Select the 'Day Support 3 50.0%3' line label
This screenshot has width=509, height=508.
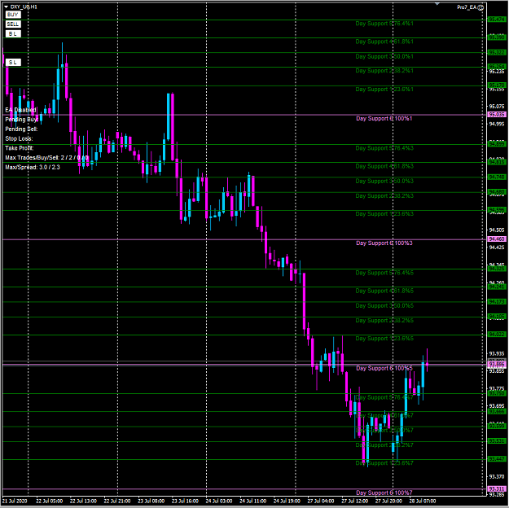point(384,181)
